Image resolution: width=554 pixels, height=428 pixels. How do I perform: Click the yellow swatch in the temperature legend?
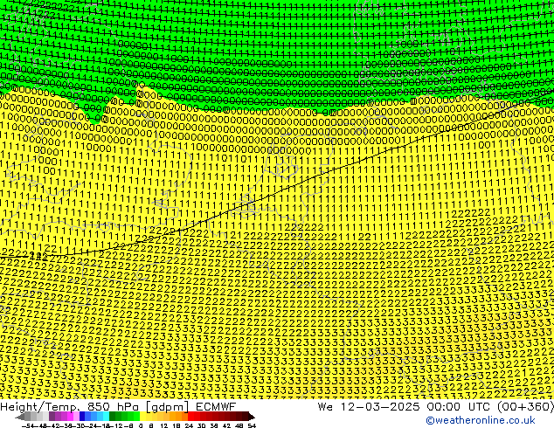tap(142, 417)
